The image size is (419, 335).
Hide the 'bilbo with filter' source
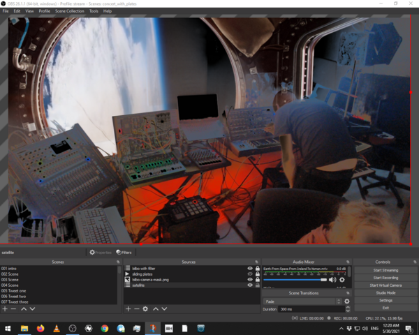[250, 268]
